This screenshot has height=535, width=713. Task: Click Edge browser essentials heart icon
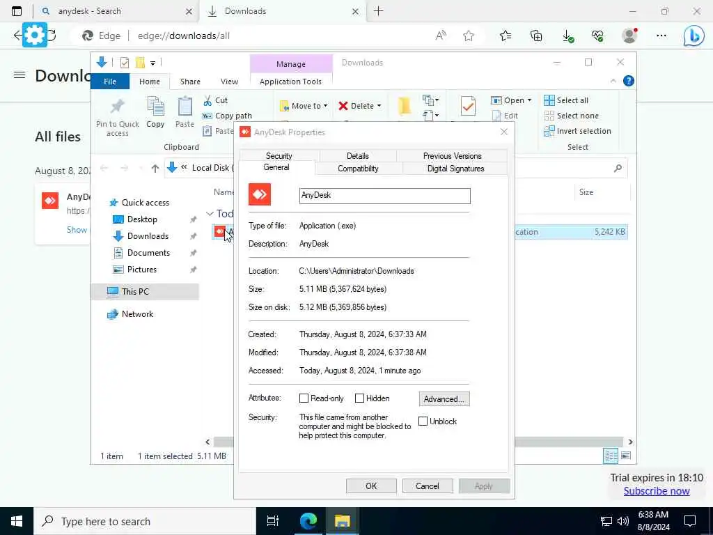pos(598,36)
